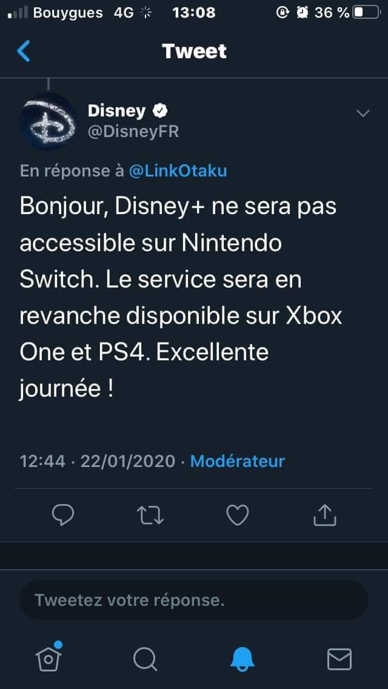Click the Disney account name
The width and height of the screenshot is (388, 689).
[116, 111]
